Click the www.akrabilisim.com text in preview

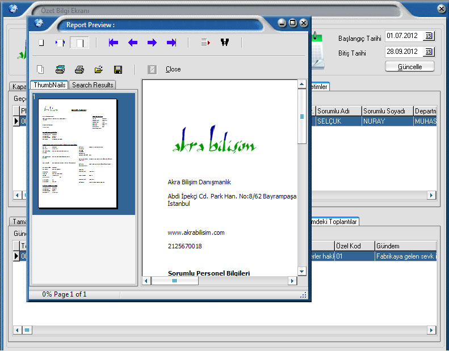(196, 232)
